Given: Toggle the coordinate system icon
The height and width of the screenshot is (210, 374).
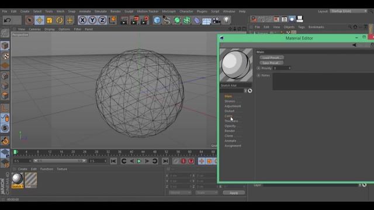Looking at the screenshot, I should click(x=113, y=20).
